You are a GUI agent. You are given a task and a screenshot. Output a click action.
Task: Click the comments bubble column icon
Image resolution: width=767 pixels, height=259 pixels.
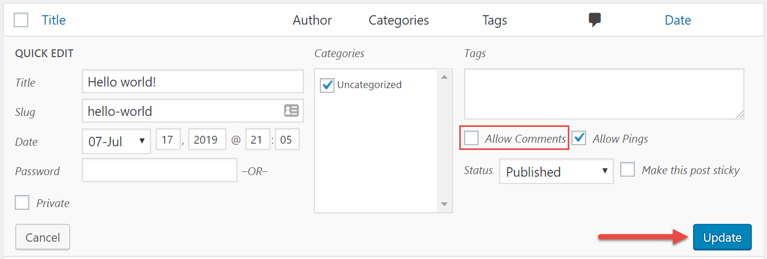click(x=594, y=20)
